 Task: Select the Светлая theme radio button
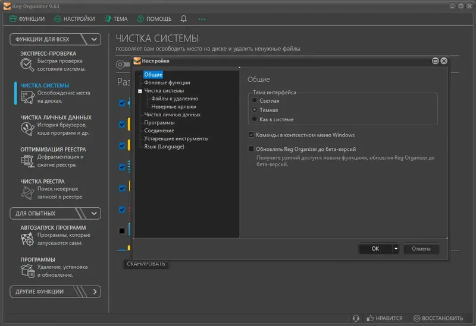(x=255, y=100)
